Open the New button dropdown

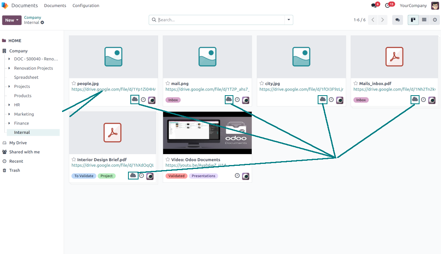(x=12, y=20)
